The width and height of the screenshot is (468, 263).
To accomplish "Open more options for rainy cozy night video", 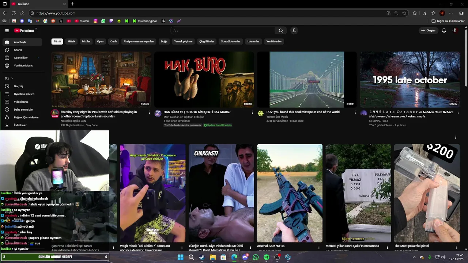I will [150, 112].
